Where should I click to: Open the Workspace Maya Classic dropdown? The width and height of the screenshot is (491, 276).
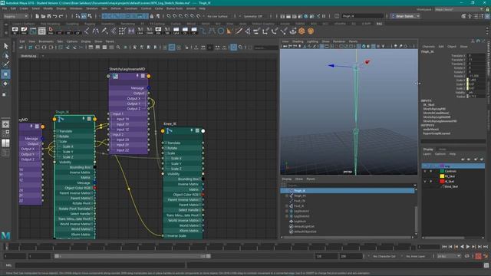click(x=459, y=9)
